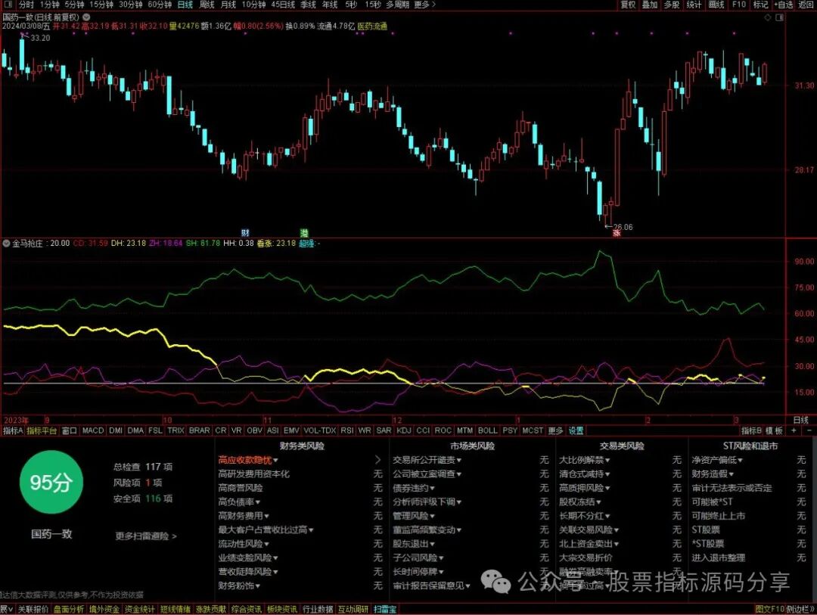Click the window layout icon in chart header
The width and height of the screenshot is (817, 615).
(x=779, y=17)
